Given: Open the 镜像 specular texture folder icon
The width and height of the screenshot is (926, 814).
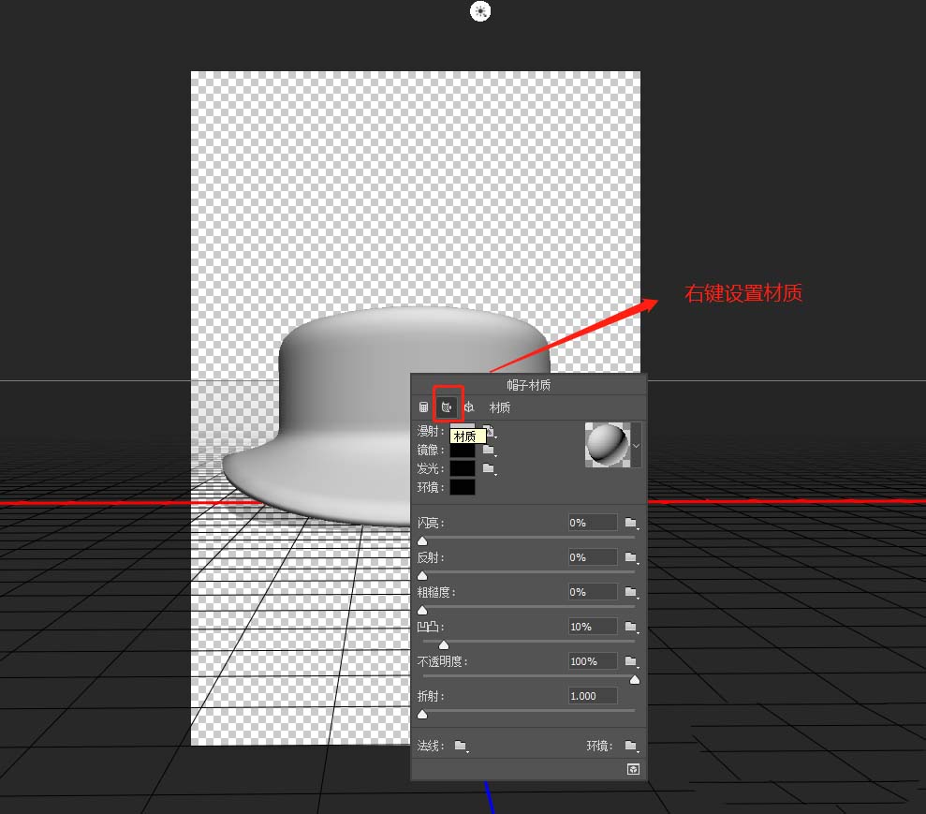Looking at the screenshot, I should (489, 451).
